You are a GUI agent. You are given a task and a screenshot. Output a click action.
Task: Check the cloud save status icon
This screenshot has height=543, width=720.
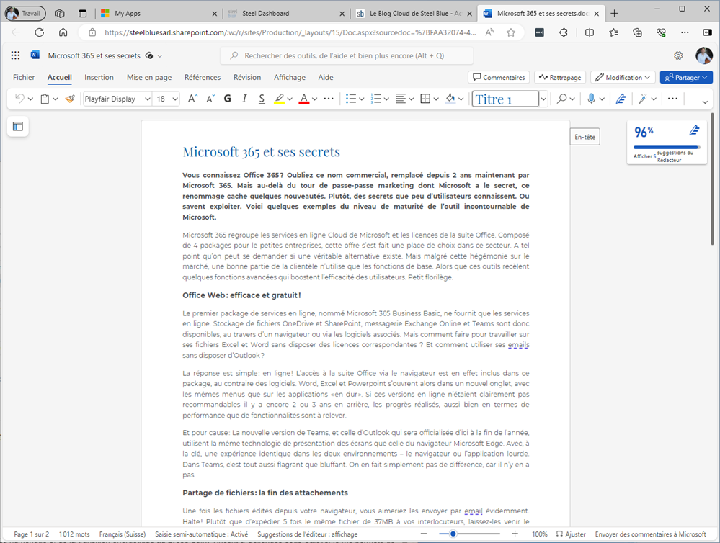[x=149, y=55]
